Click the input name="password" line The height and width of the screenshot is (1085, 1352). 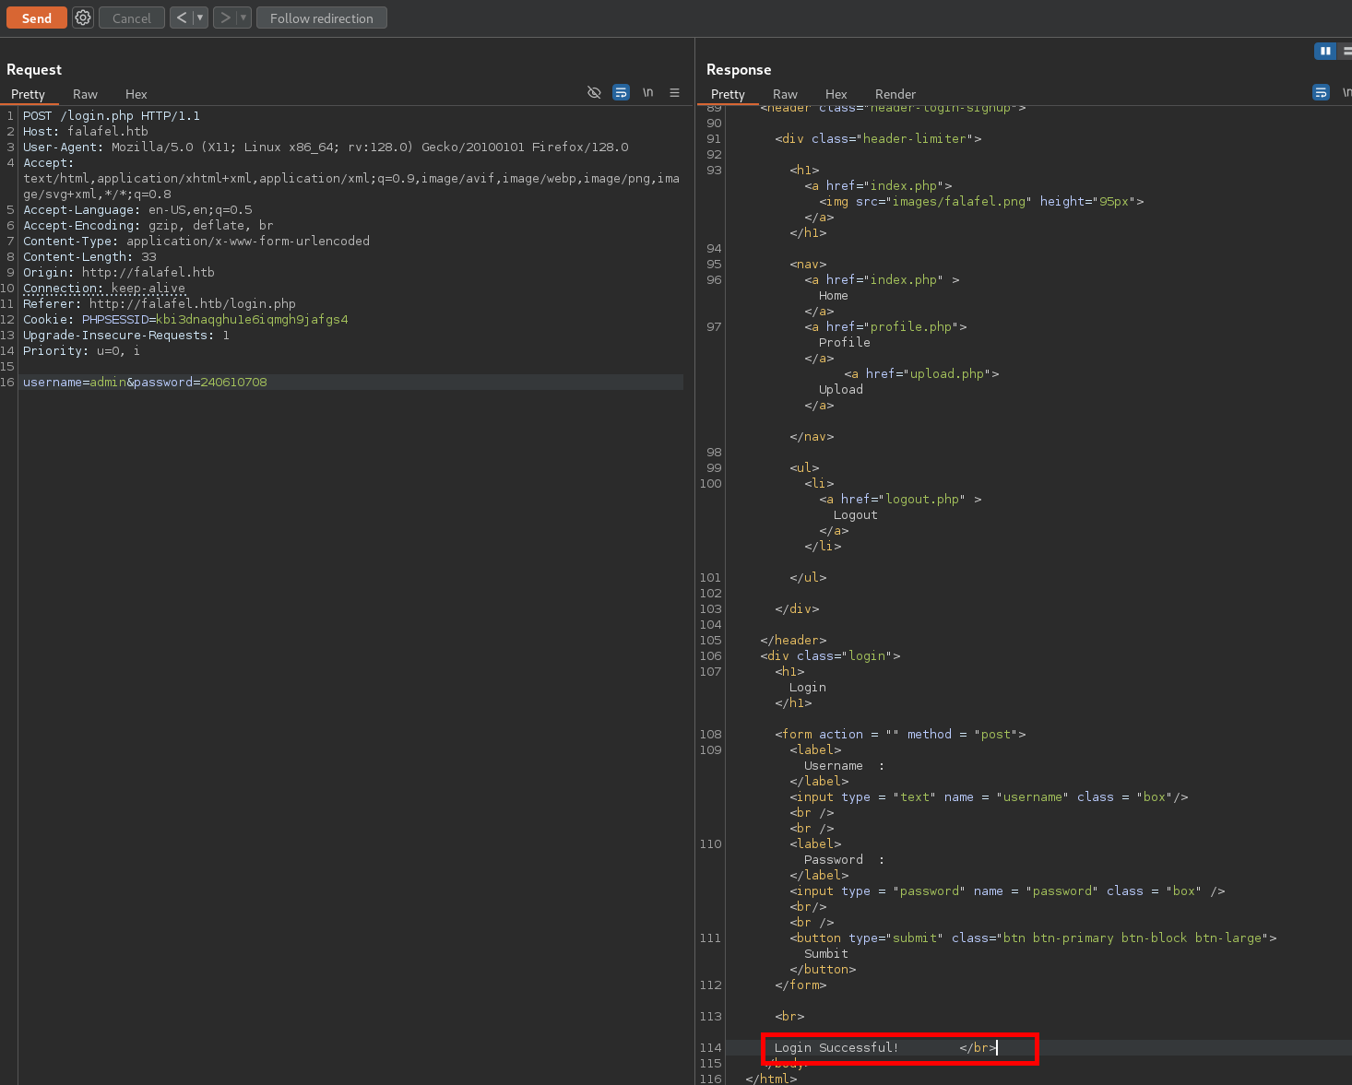1007,890
